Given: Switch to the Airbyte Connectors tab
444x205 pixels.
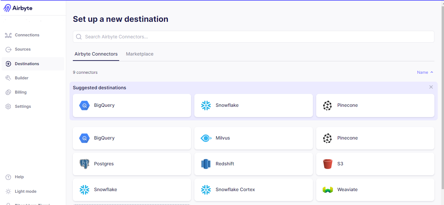Looking at the screenshot, I should tap(96, 54).
